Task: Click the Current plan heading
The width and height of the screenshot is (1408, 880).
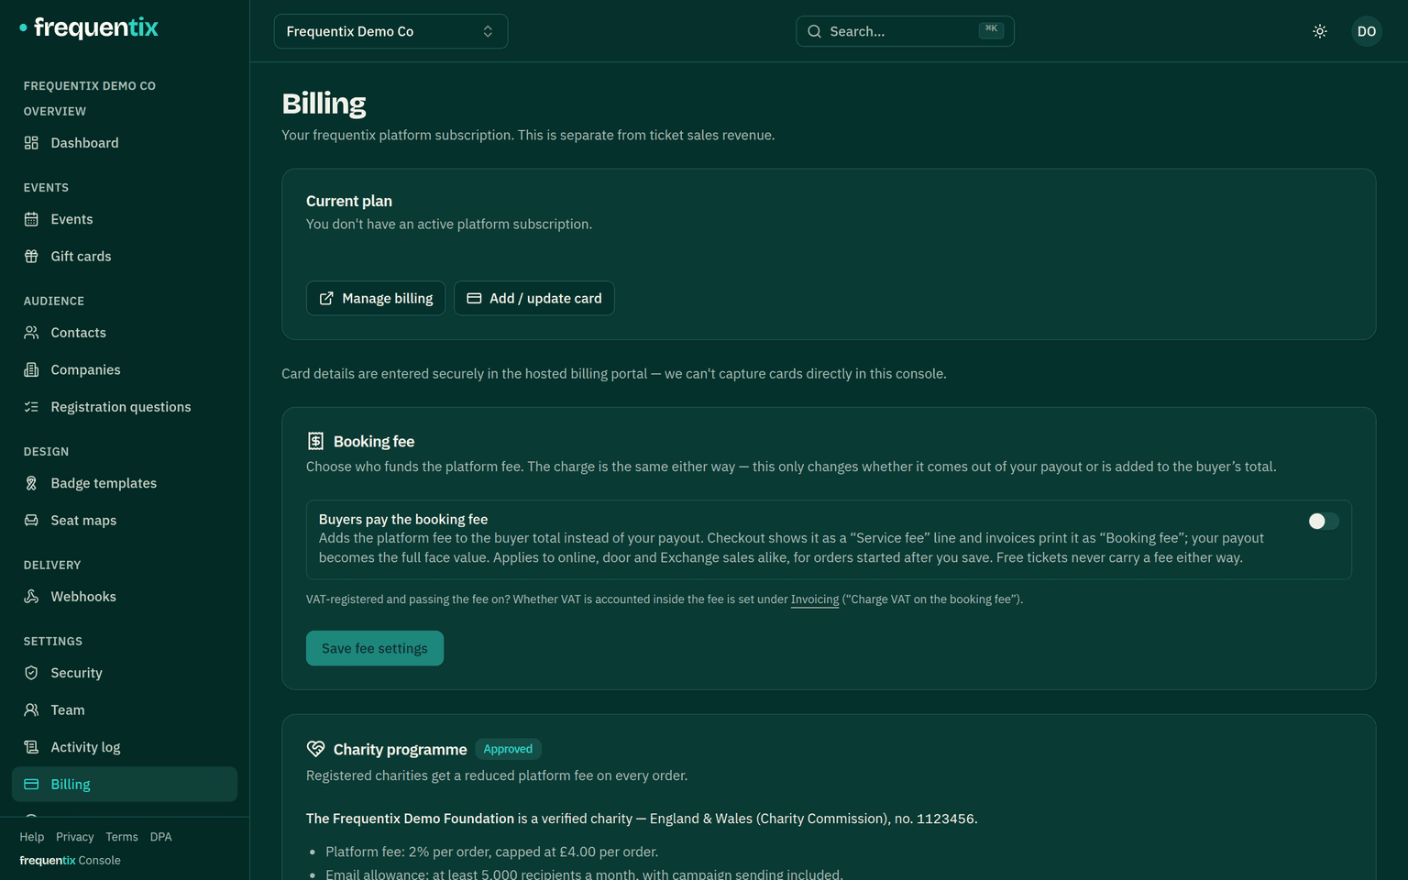Action: coord(349,201)
